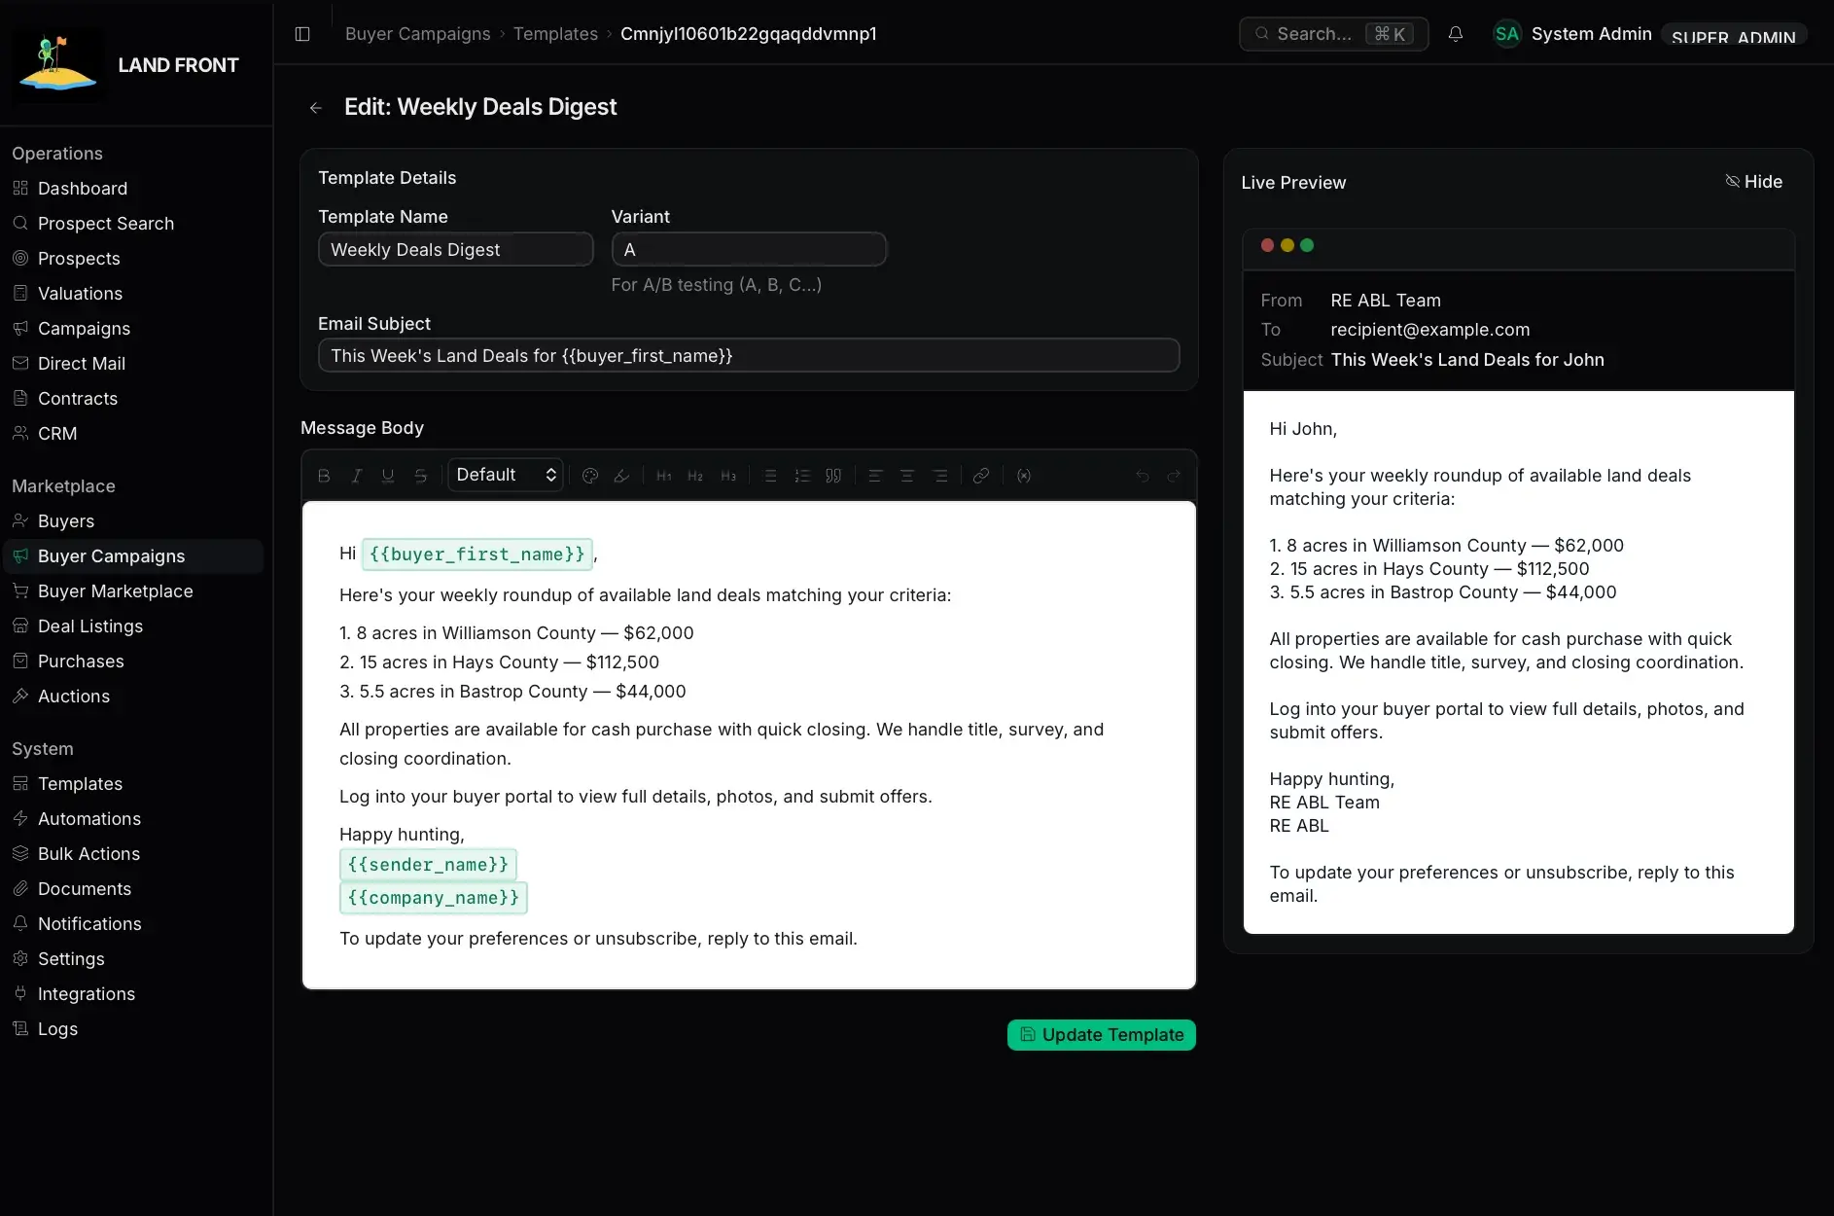Viewport: 1834px width, 1216px height.
Task: Toggle underline formatting in the editor toolbar
Action: click(x=388, y=476)
